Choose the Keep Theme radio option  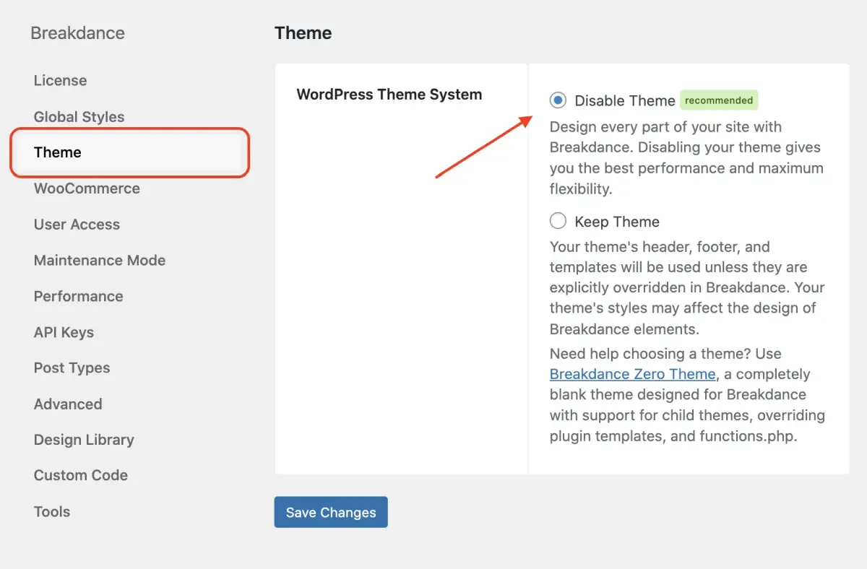pos(558,221)
